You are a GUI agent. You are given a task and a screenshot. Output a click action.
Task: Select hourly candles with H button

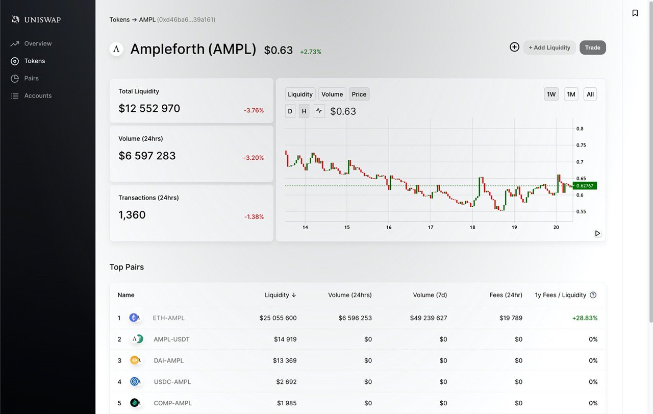click(304, 111)
